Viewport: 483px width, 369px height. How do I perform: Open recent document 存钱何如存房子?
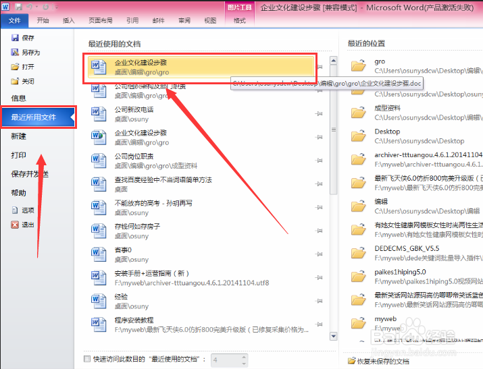(x=201, y=231)
